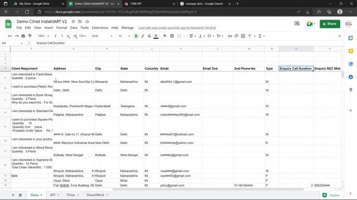Open the File menu
The width and height of the screenshot is (357, 200).
click(x=19, y=28)
